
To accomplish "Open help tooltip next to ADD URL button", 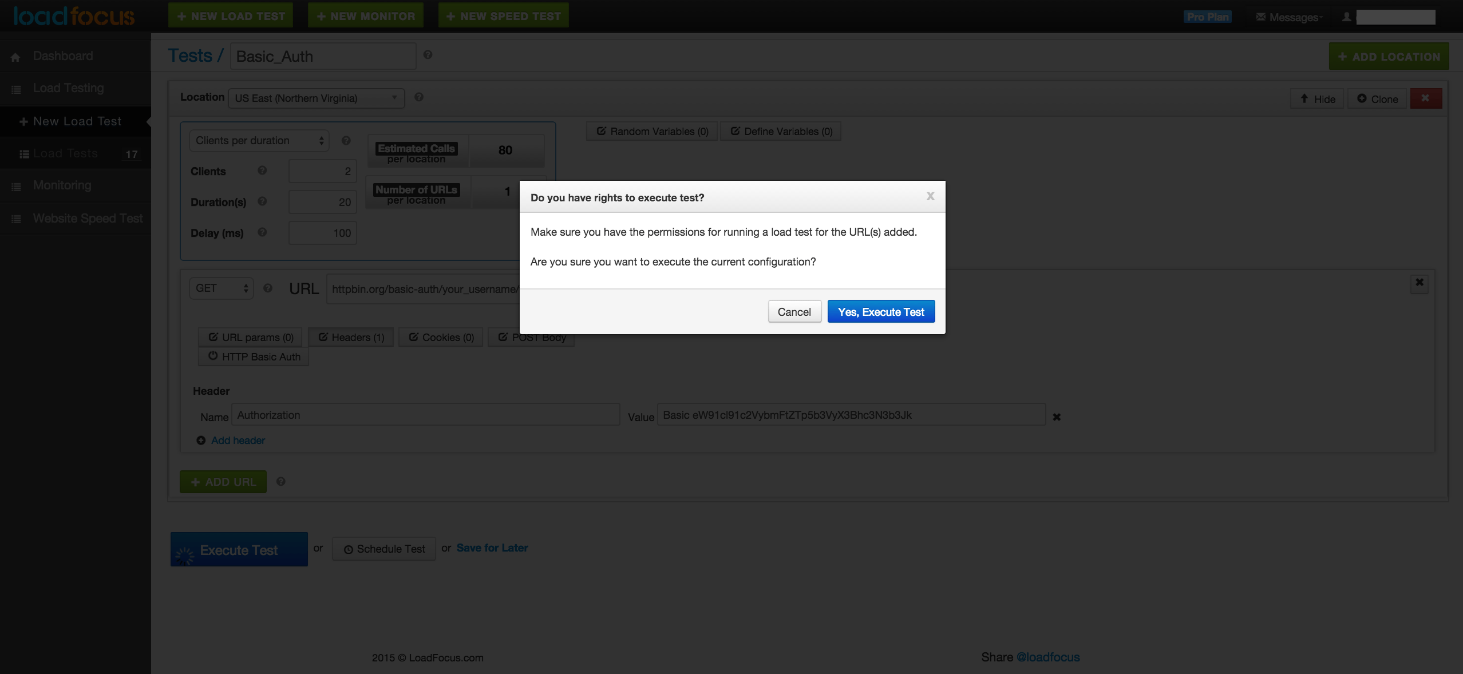I will coord(280,481).
